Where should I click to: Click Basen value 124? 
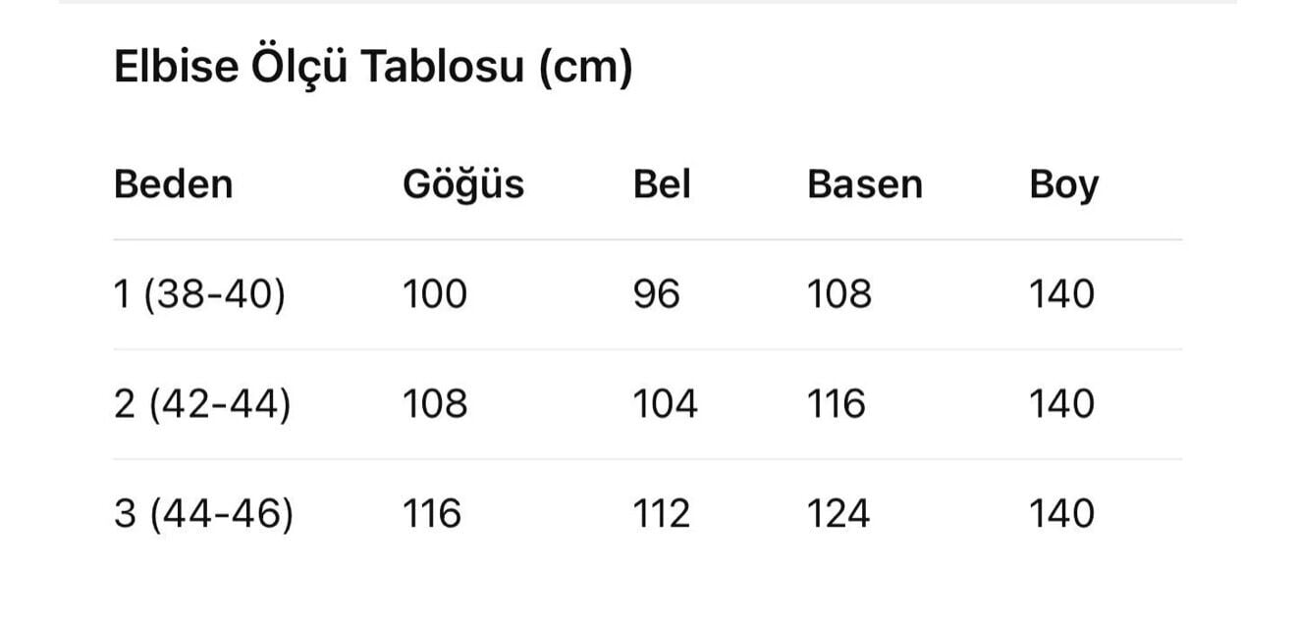click(838, 514)
